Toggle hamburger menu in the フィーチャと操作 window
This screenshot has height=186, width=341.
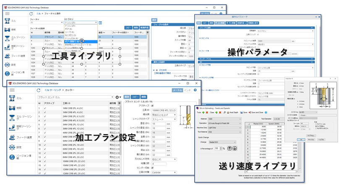coord(8,14)
